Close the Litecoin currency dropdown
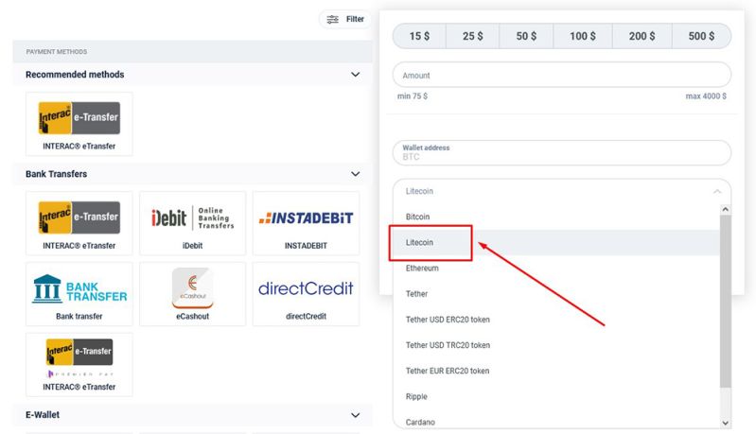Screen dimensions: 756x434 pyautogui.click(x=715, y=191)
